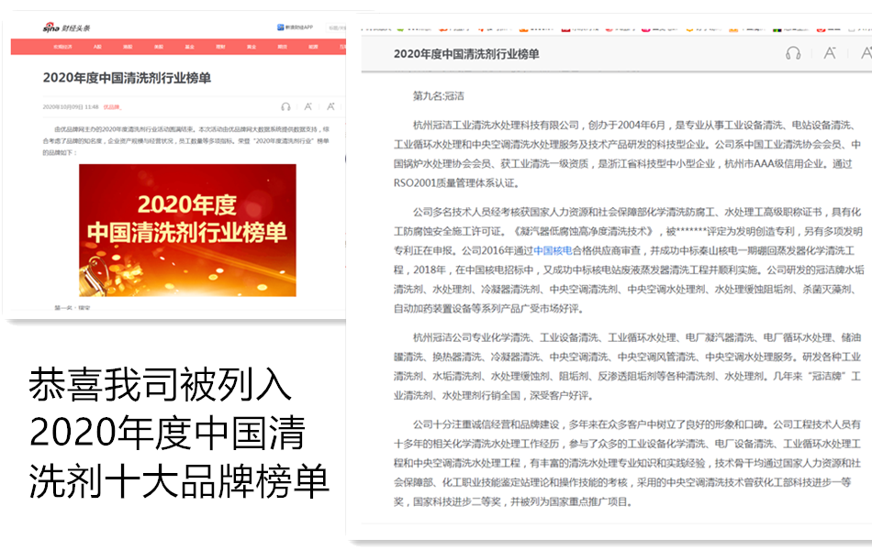Switch to the 黄金 navigation tab
Image resolution: width=872 pixels, height=550 pixels.
252,46
